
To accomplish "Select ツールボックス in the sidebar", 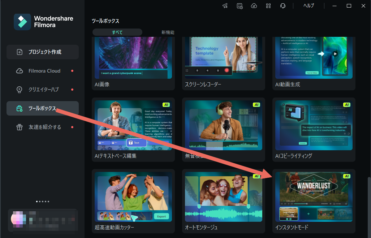I will click(43, 108).
